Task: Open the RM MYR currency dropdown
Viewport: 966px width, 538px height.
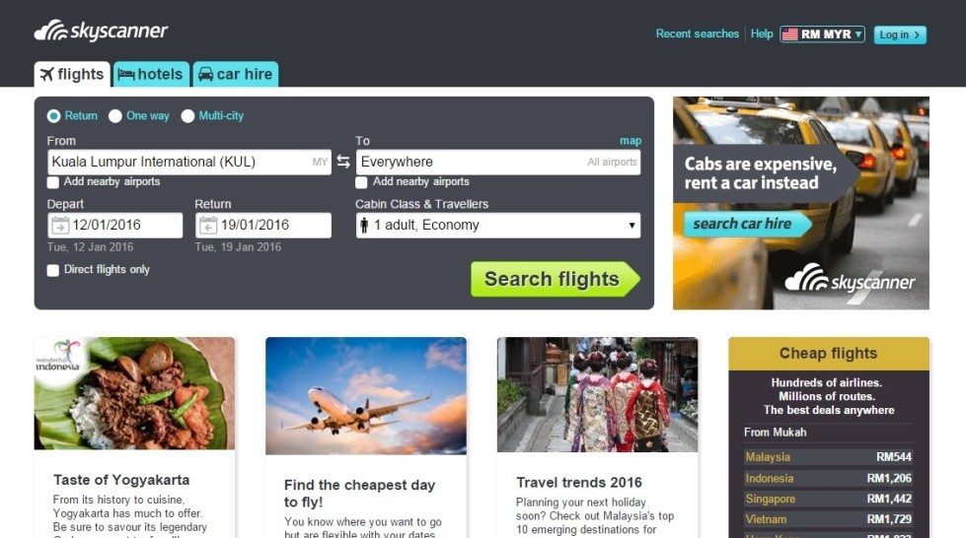Action: coord(823,34)
